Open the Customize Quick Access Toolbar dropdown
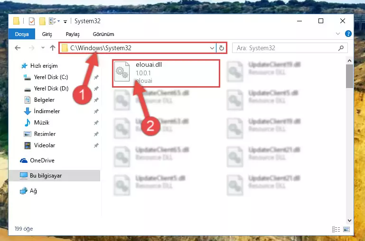The width and height of the screenshot is (365, 241). click(x=65, y=22)
